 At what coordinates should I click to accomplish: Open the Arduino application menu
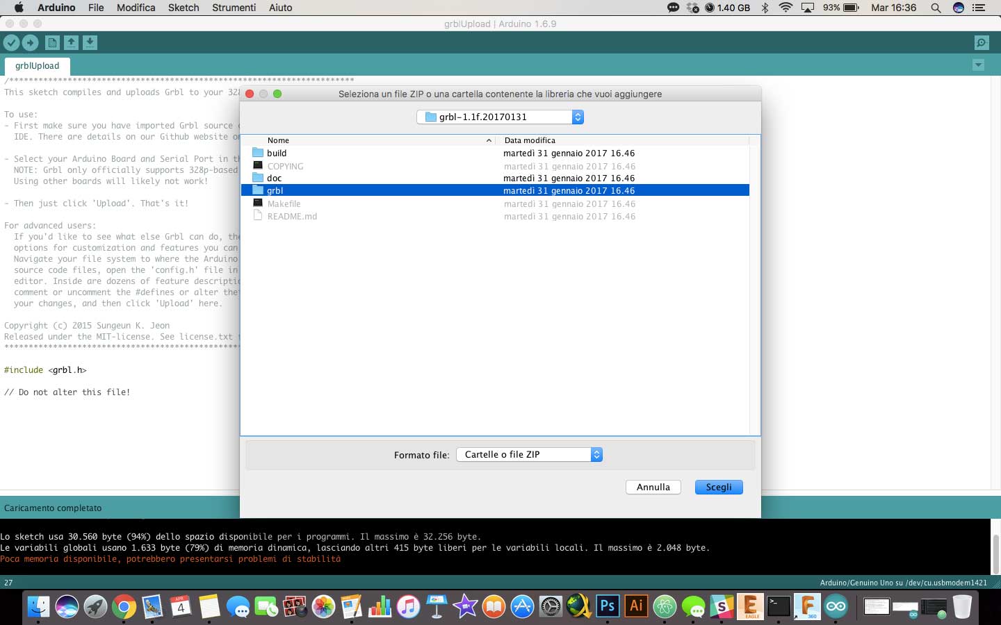coord(56,8)
